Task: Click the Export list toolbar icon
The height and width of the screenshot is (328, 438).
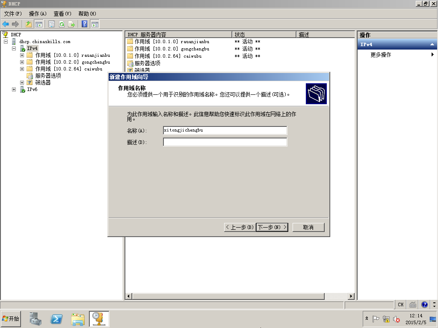Action: pos(71,24)
